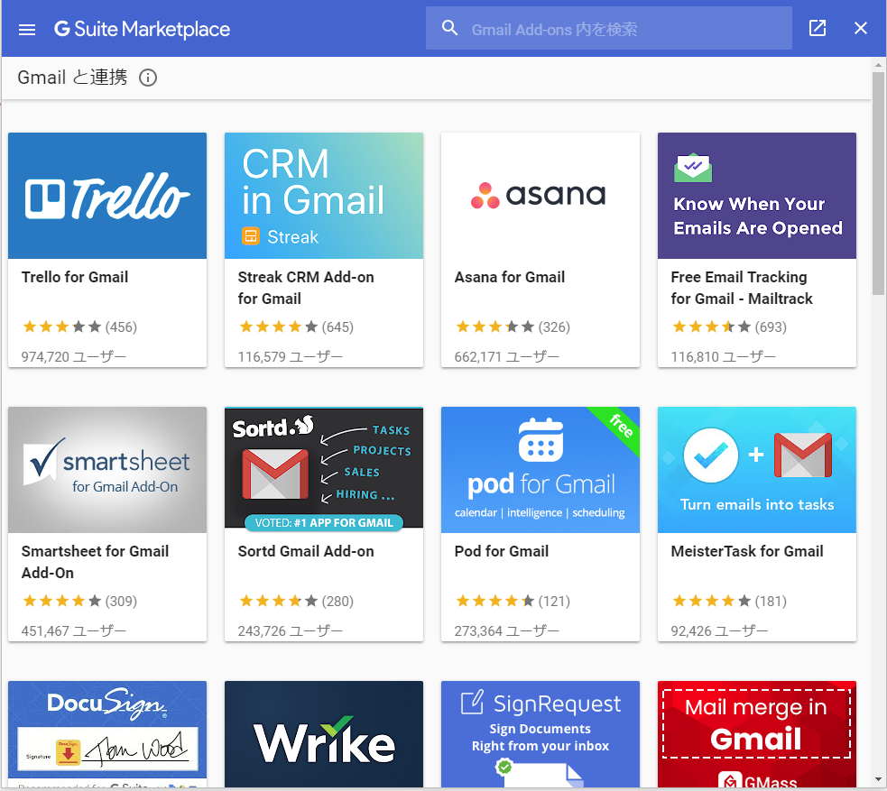Click Smartsheet's star rating (309)

(79, 601)
